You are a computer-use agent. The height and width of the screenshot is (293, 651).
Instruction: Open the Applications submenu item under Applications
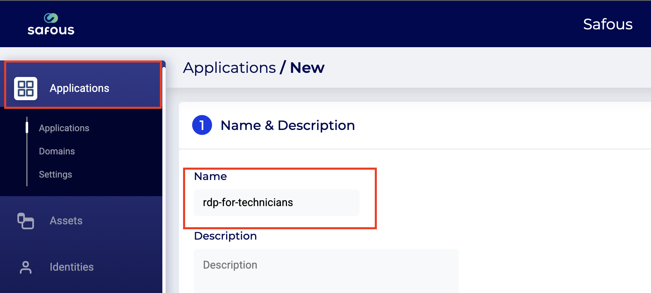coord(64,128)
